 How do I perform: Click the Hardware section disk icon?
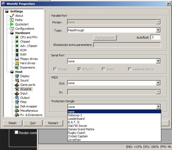(12, 33)
